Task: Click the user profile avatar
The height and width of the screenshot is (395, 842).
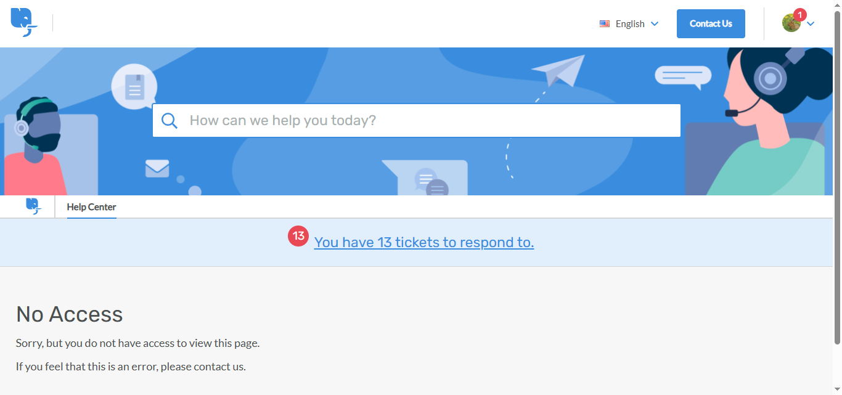Action: 791,23
